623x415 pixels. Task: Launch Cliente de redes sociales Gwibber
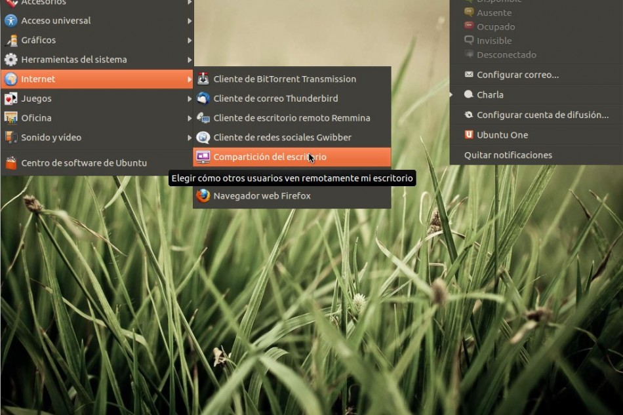click(292, 138)
